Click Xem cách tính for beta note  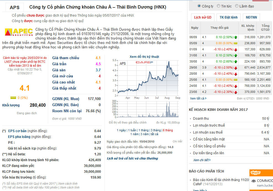(x=70, y=187)
